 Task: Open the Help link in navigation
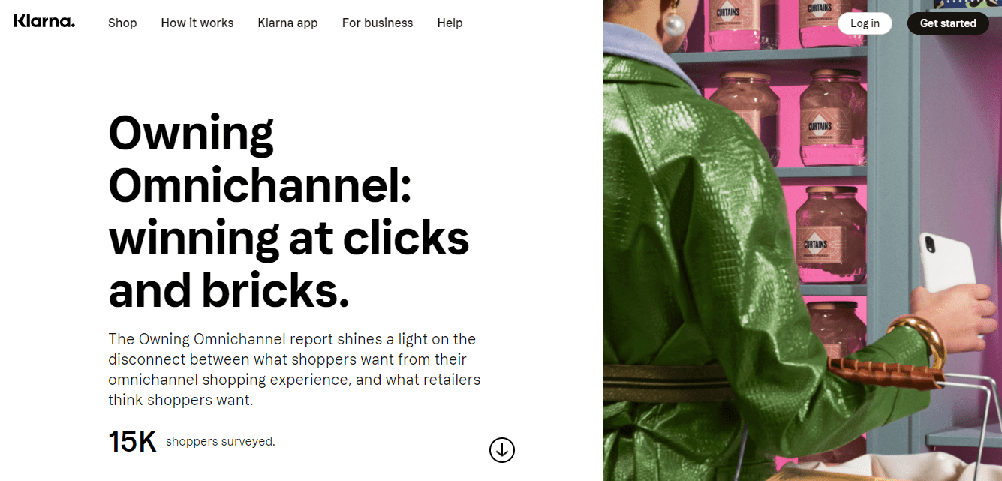pyautogui.click(x=450, y=23)
